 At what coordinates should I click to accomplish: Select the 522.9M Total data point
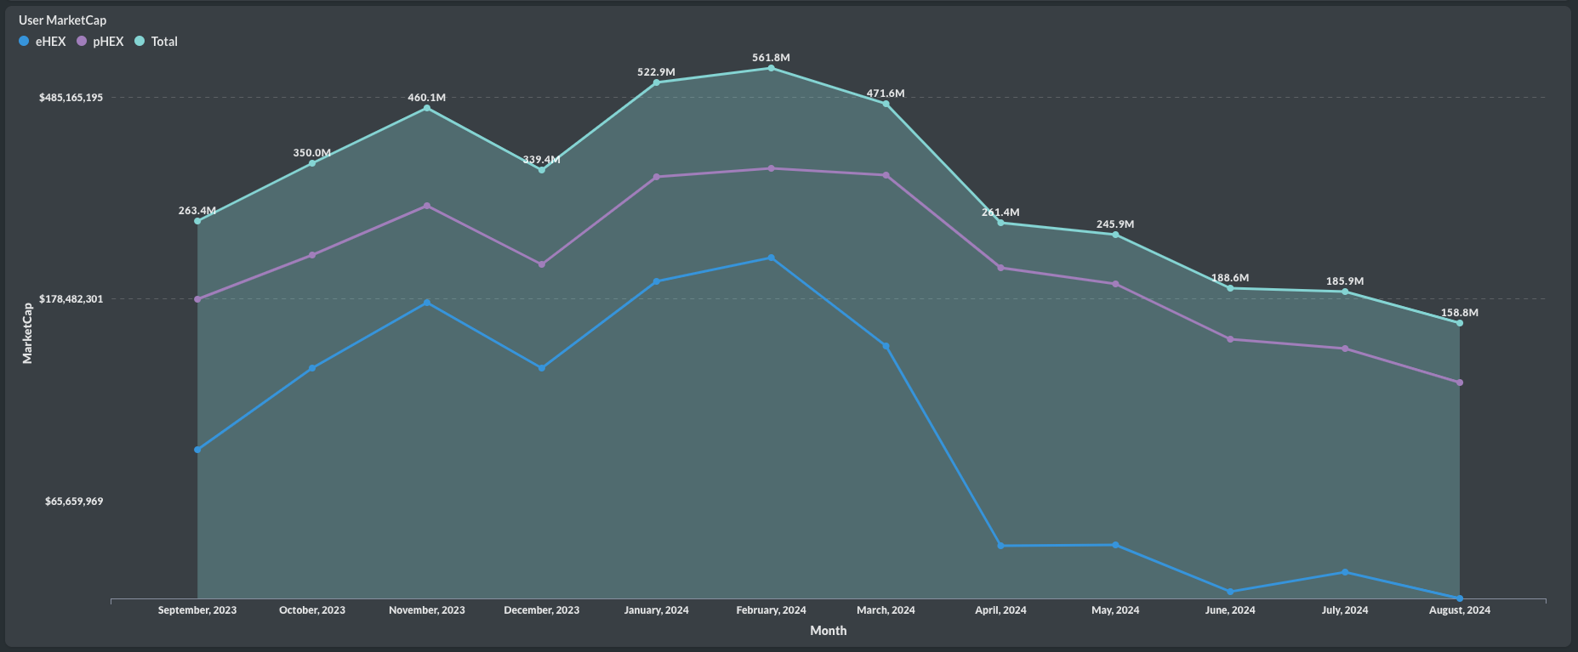(657, 82)
